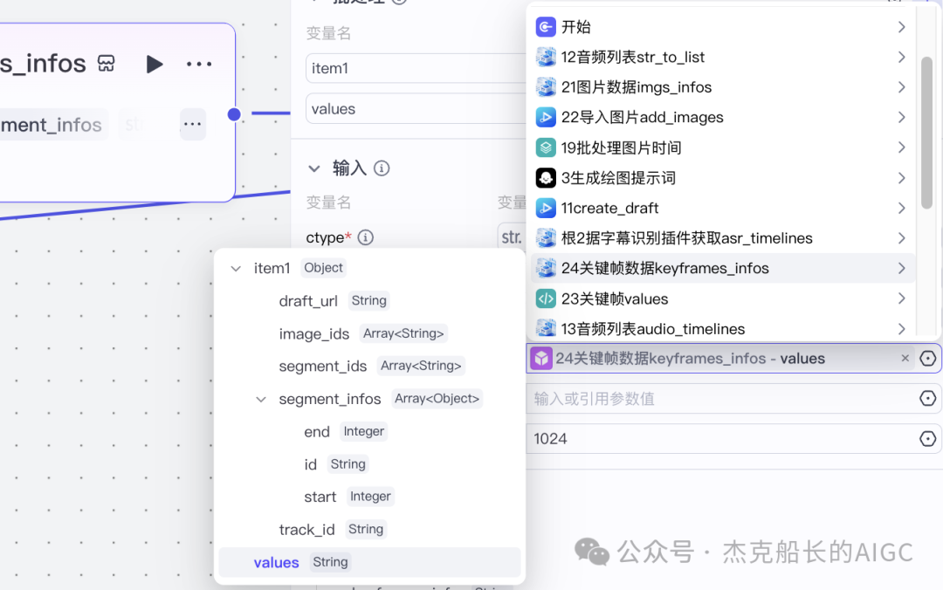Open the node header three-dots menu
The height and width of the screenshot is (590, 943).
tap(199, 64)
